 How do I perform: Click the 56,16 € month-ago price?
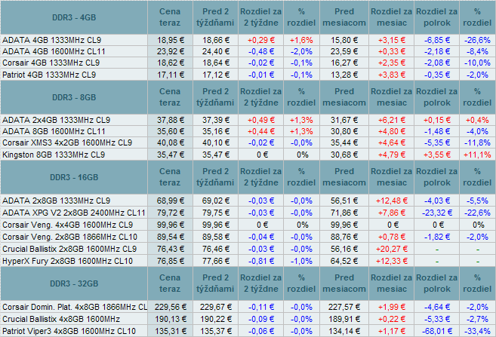344,249
